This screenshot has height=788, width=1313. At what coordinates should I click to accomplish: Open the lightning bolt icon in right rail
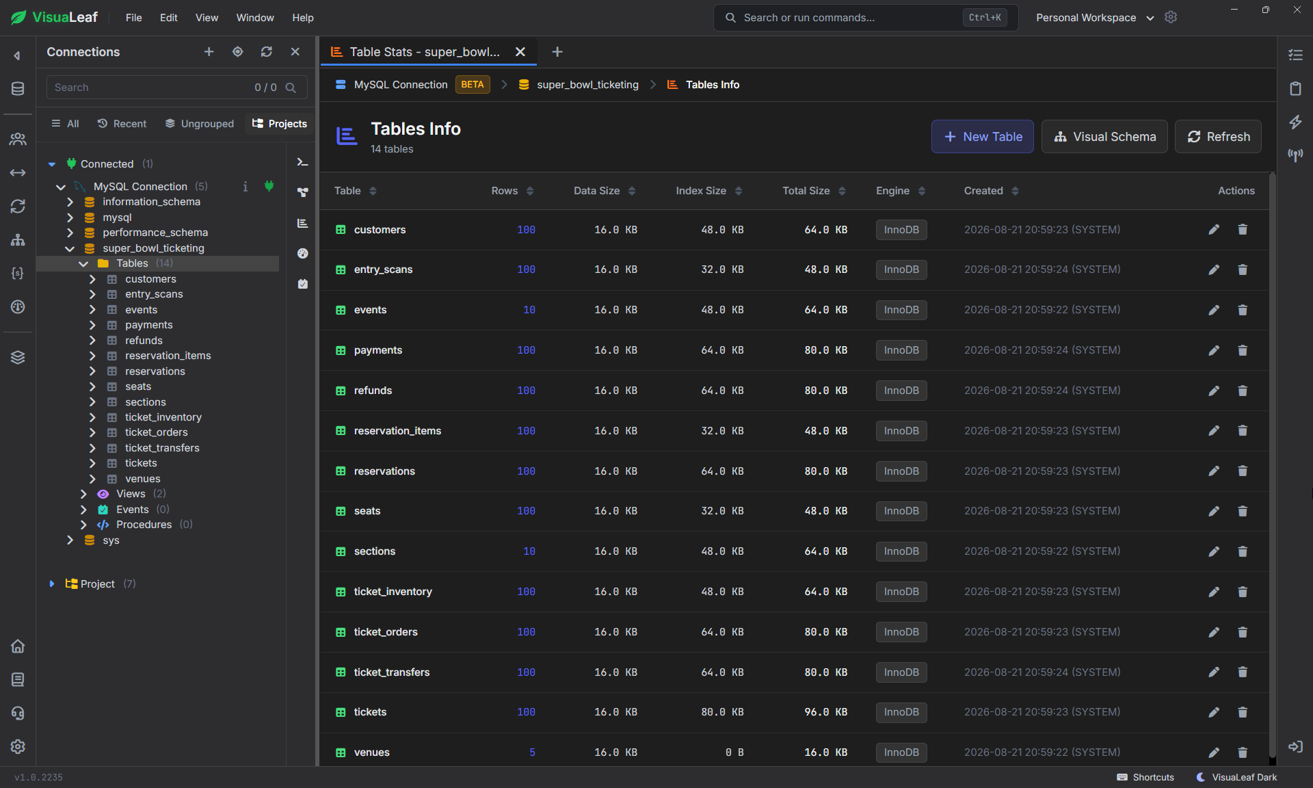tap(1295, 122)
